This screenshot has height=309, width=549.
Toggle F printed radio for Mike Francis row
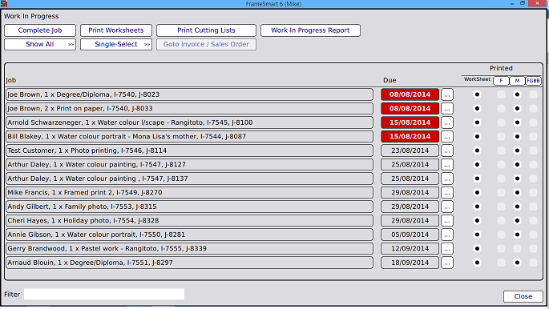pyautogui.click(x=501, y=193)
